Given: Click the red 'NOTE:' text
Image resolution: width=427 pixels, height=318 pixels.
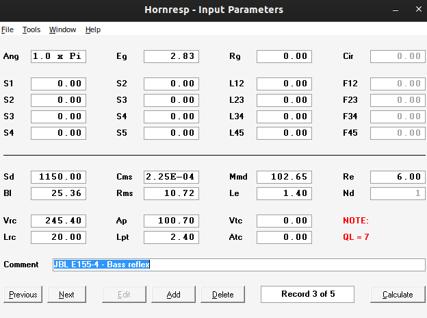Looking at the screenshot, I should coord(356,221).
